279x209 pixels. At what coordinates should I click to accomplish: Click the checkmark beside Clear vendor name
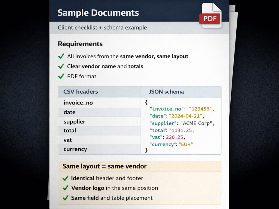tap(61, 66)
